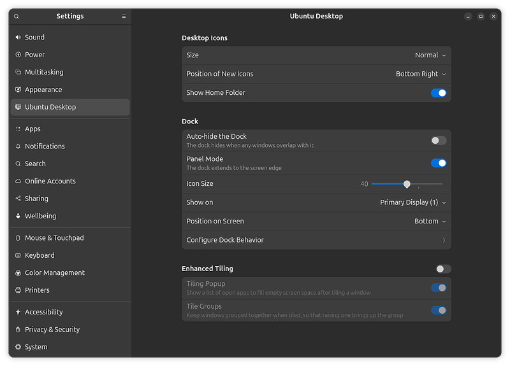Click the Mouse & Touchpad icon
Viewport: 510px width, 366px height.
[18, 238]
